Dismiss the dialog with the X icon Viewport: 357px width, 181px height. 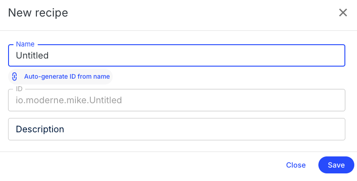(x=343, y=13)
